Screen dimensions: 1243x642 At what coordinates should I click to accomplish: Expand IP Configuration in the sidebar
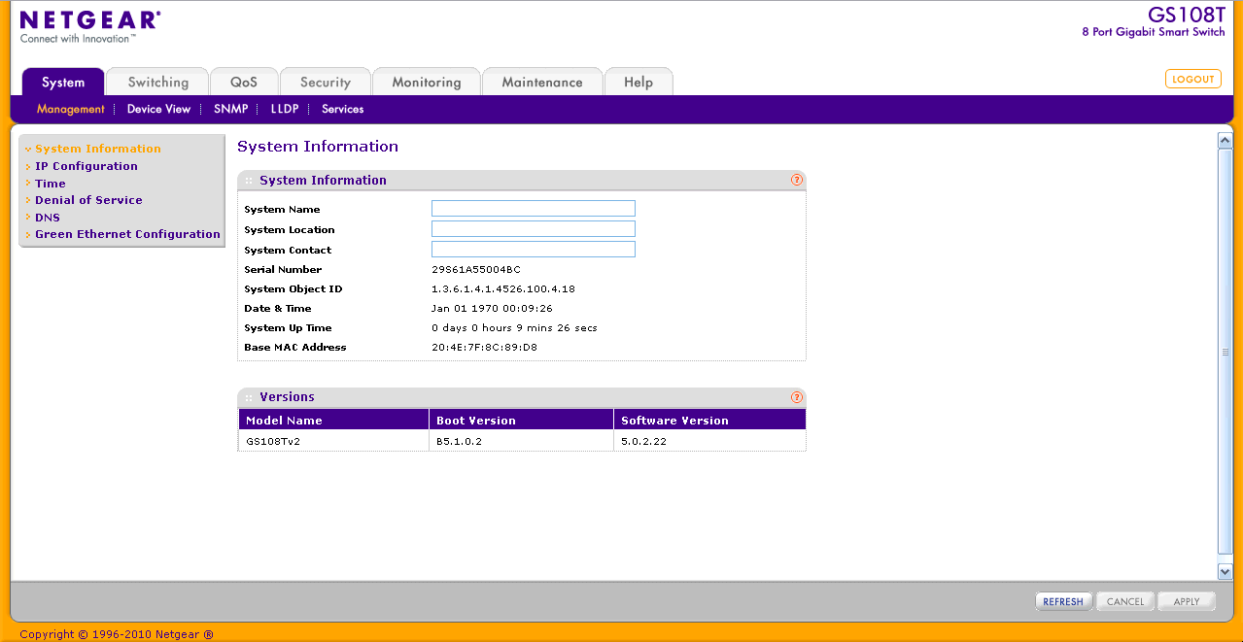(86, 166)
